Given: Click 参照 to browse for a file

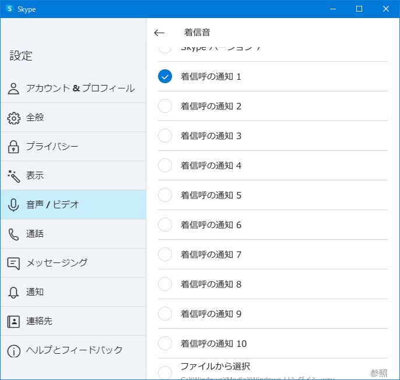Looking at the screenshot, I should pos(379,373).
